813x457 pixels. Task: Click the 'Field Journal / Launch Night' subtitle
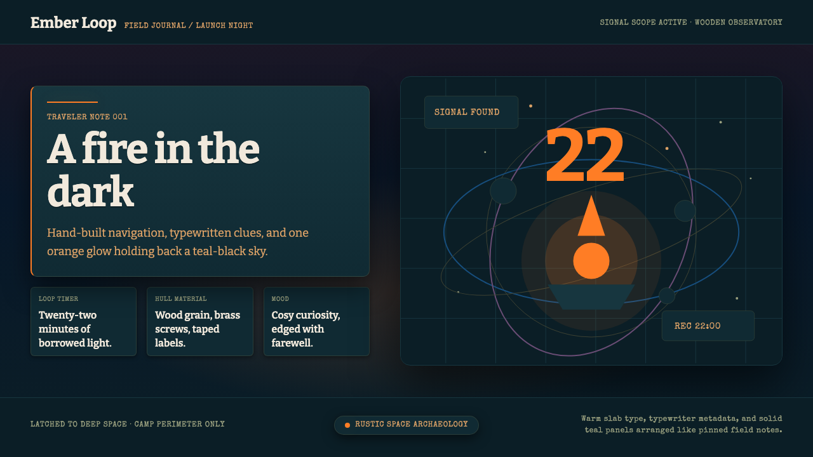click(x=189, y=25)
